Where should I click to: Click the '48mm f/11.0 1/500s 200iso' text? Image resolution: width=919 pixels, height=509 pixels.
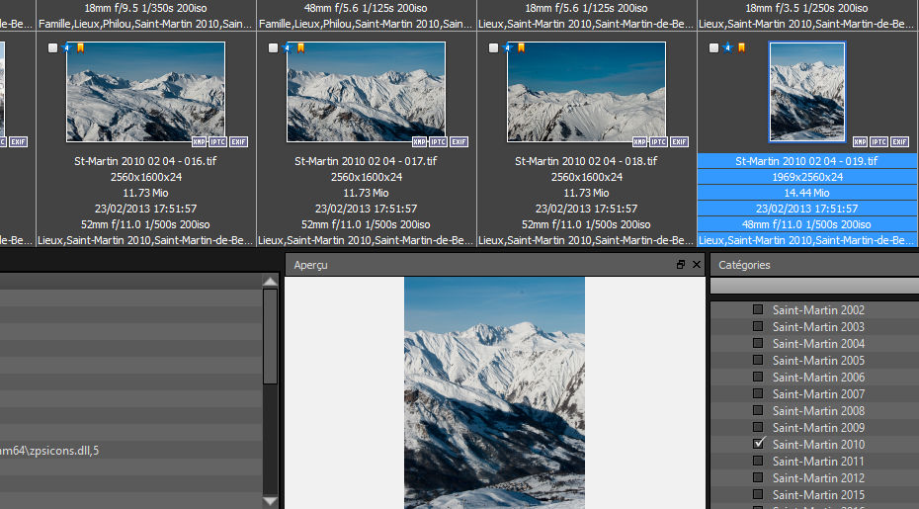tap(806, 224)
